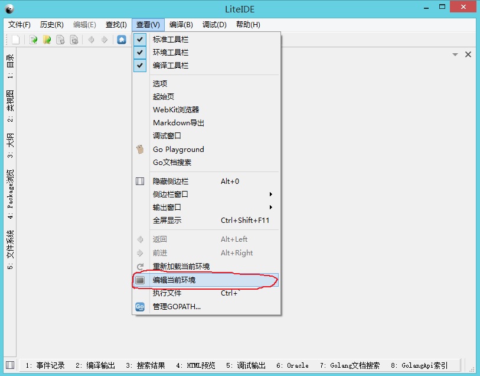Open the 2: 类视图 side panel tab

click(10, 106)
